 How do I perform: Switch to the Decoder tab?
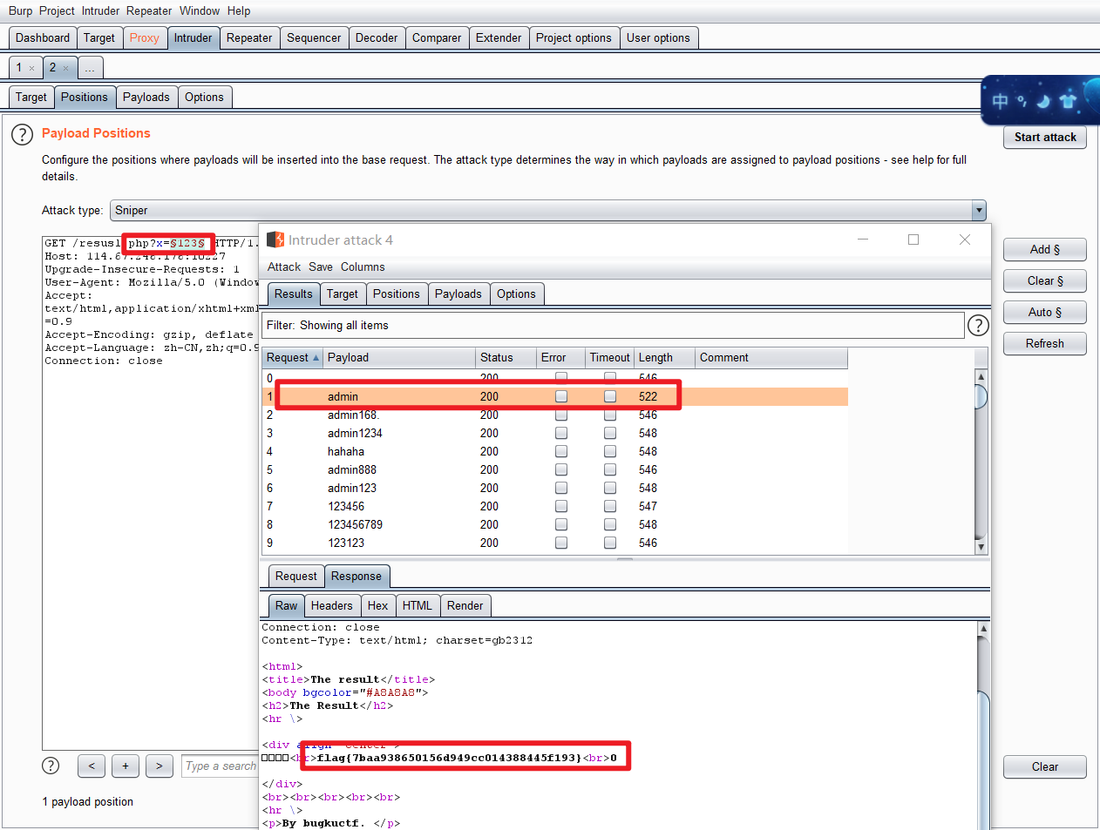click(x=377, y=38)
